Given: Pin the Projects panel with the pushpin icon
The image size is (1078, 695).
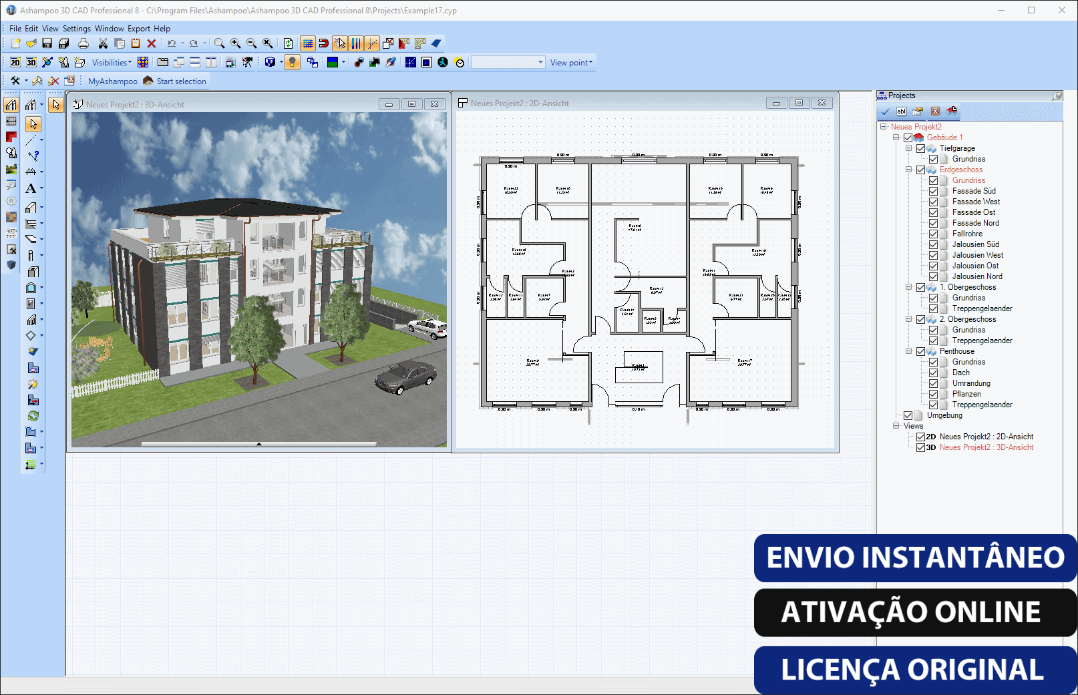Looking at the screenshot, I should (x=1057, y=96).
